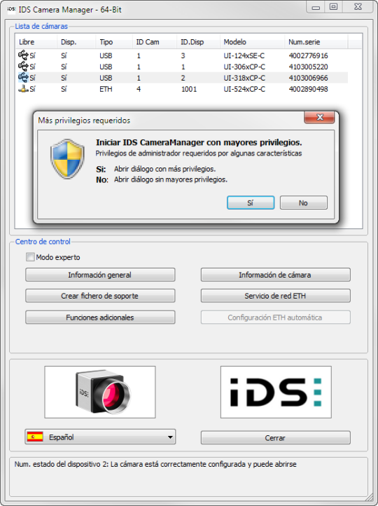Select model UI-318xCP-C in the camera list
This screenshot has width=378, height=506.
[x=244, y=78]
